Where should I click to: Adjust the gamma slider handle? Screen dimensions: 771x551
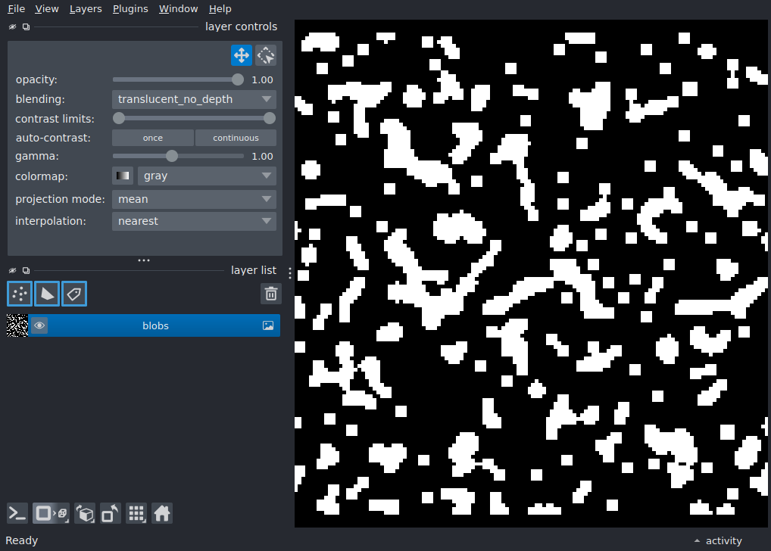pos(172,157)
